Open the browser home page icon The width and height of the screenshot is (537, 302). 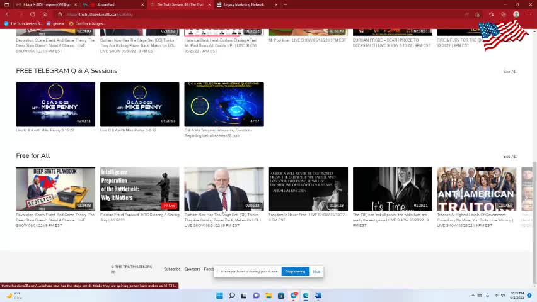coord(45,14)
